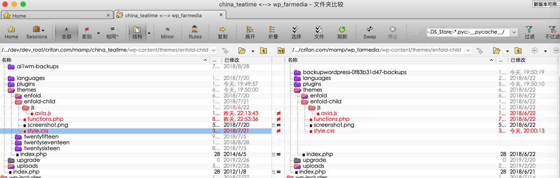The width and height of the screenshot is (560, 178).
Task: Select left twentyfifteen folder
Action: (41, 137)
